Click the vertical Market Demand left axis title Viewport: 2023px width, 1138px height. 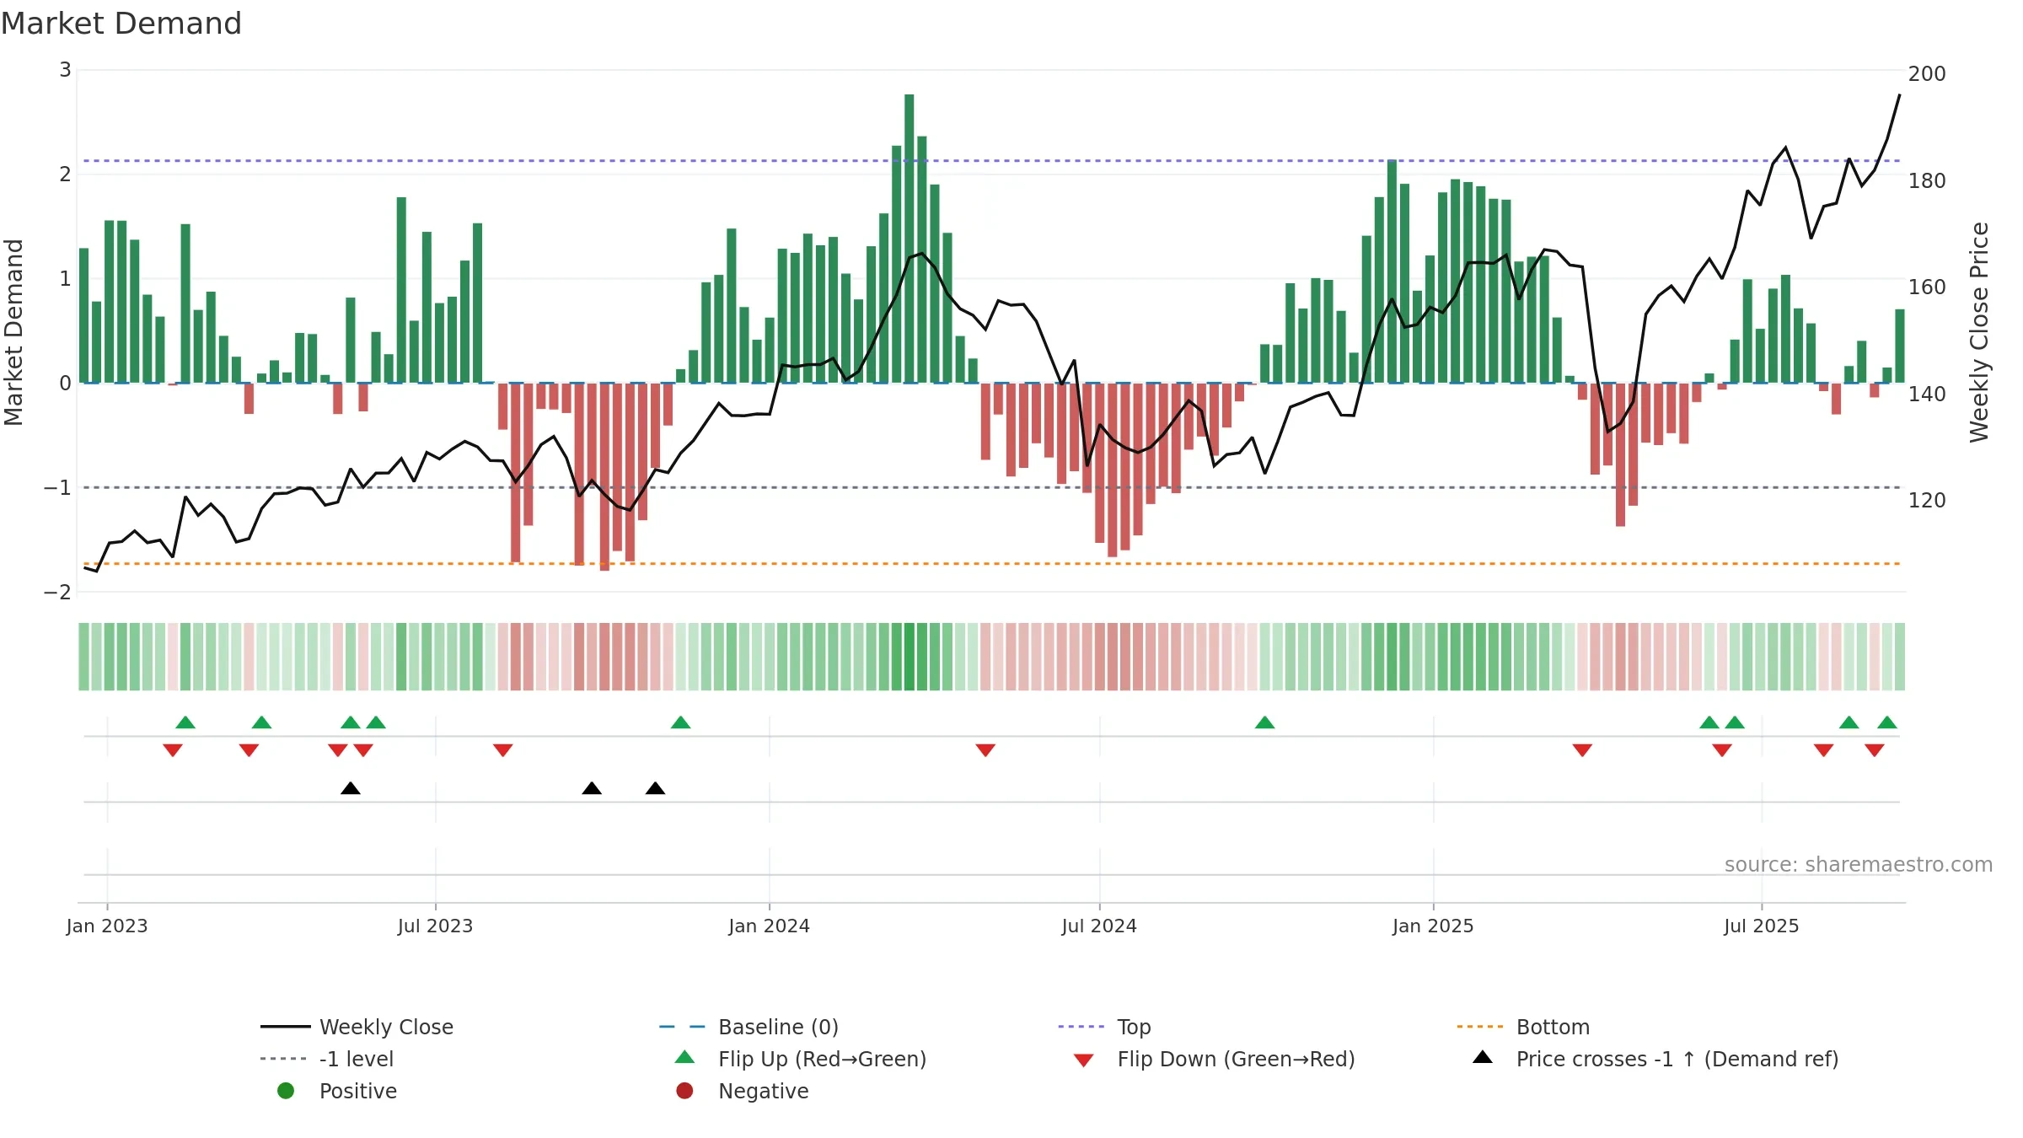(13, 332)
